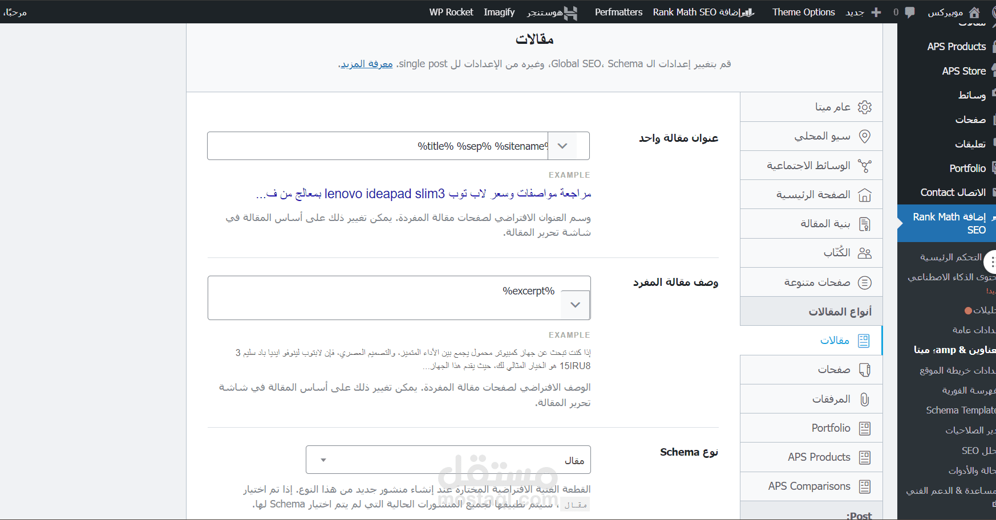The width and height of the screenshot is (996, 520).
Task: Select the Portfolio tab in settings list
Action: pos(811,428)
